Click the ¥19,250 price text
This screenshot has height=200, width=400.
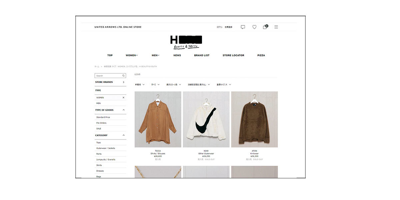[206, 156]
